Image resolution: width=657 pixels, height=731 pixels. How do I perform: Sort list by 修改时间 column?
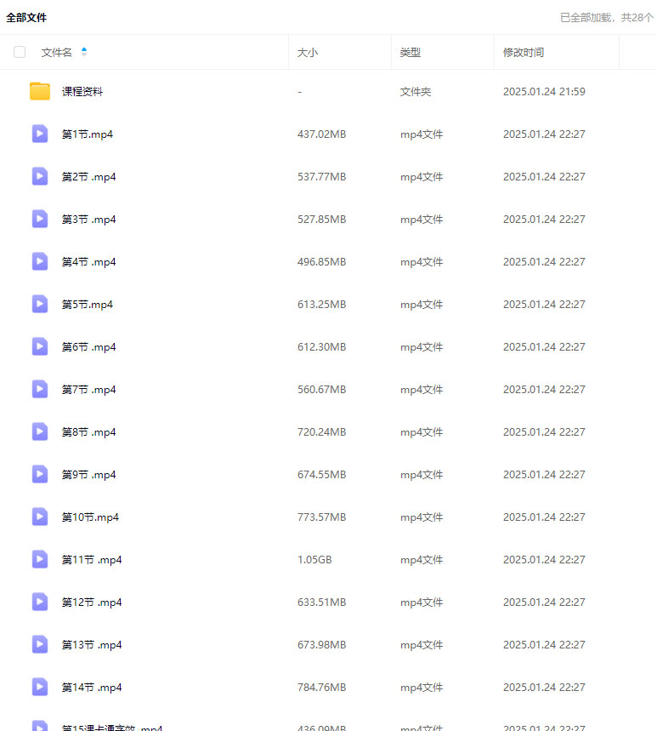(524, 52)
